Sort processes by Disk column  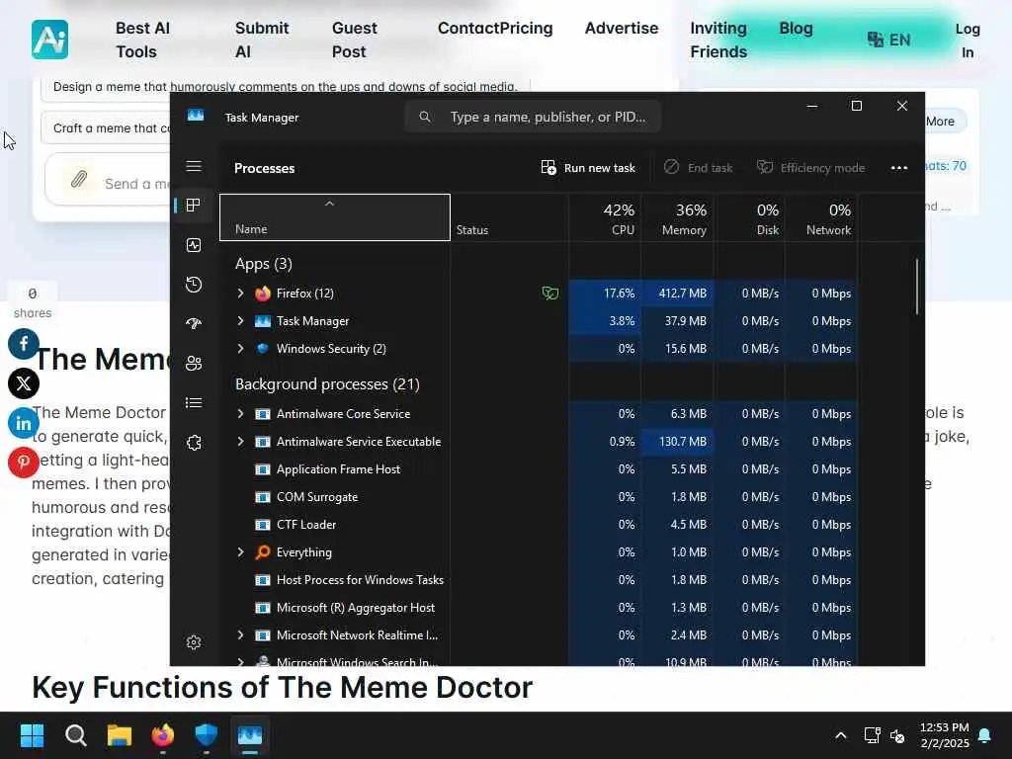(750, 217)
